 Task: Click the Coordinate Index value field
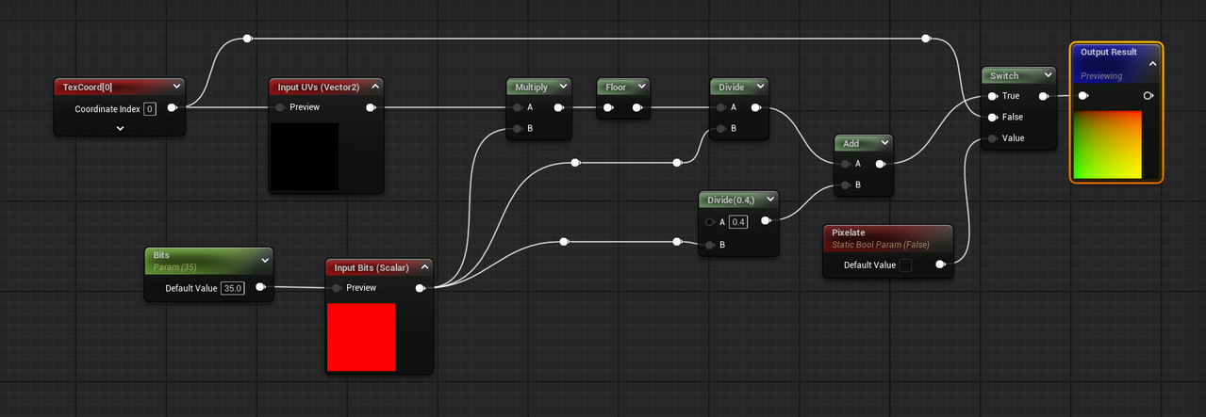coord(150,109)
